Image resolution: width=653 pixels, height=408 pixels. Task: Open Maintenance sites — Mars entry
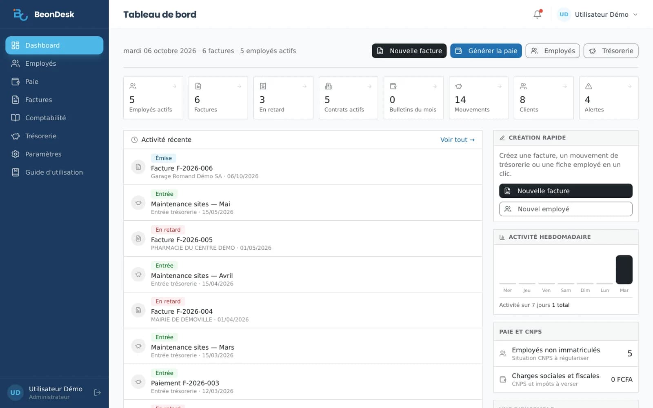[303, 346]
